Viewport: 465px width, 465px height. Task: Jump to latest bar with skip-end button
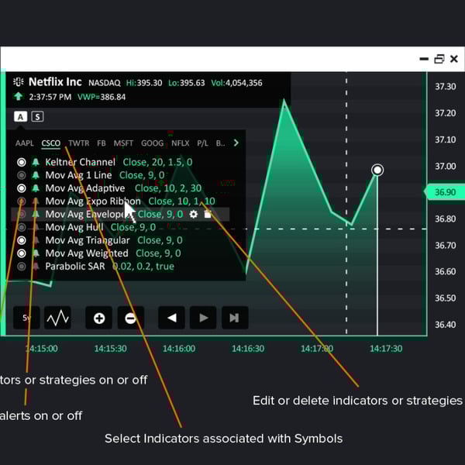235,318
